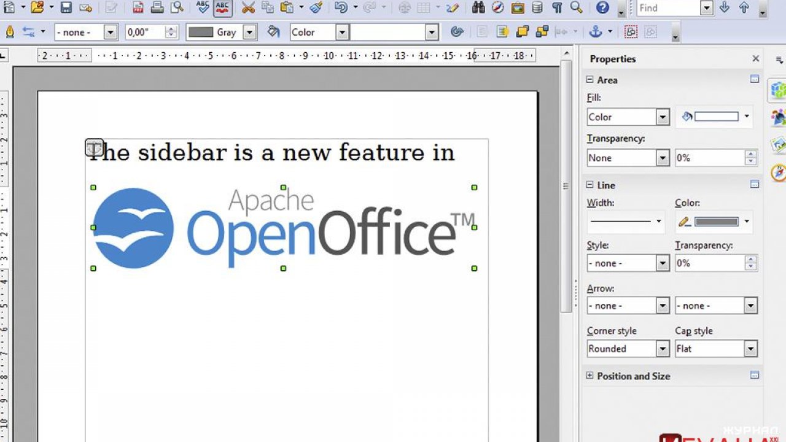
Task: Open Arrow Style toolbar button
Action: [29, 32]
